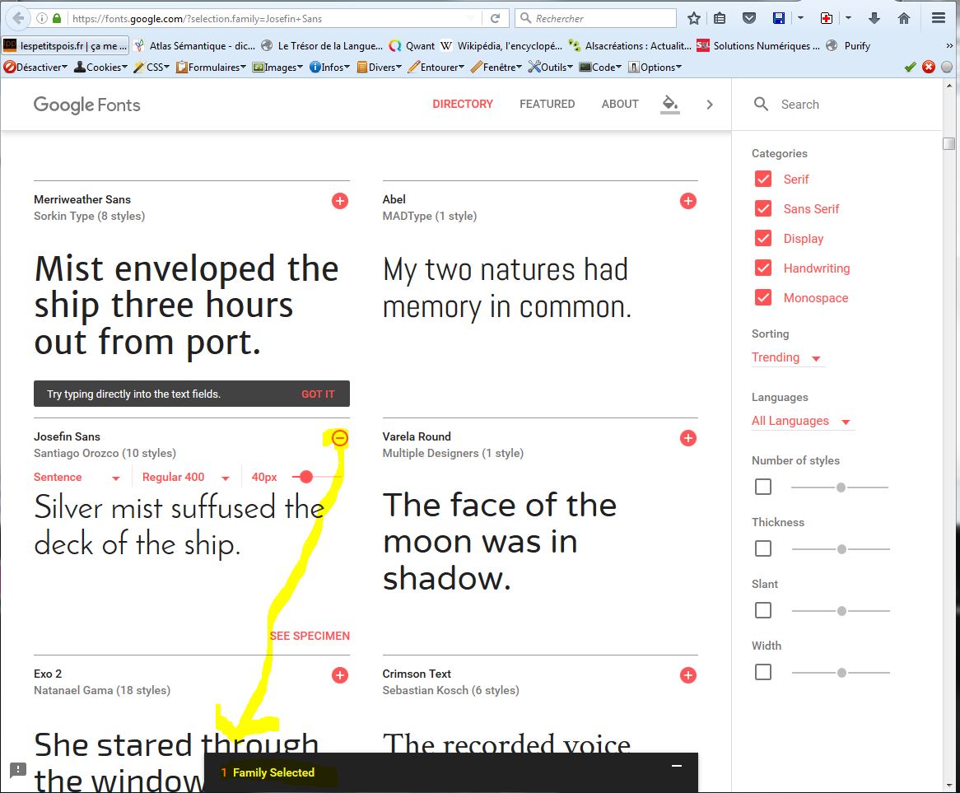This screenshot has width=960, height=793.
Task: Add Exo 2 font with plus icon
Action: [x=340, y=675]
